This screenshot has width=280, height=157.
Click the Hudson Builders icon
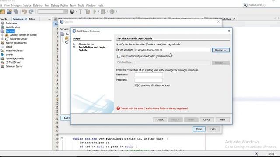point(3,51)
